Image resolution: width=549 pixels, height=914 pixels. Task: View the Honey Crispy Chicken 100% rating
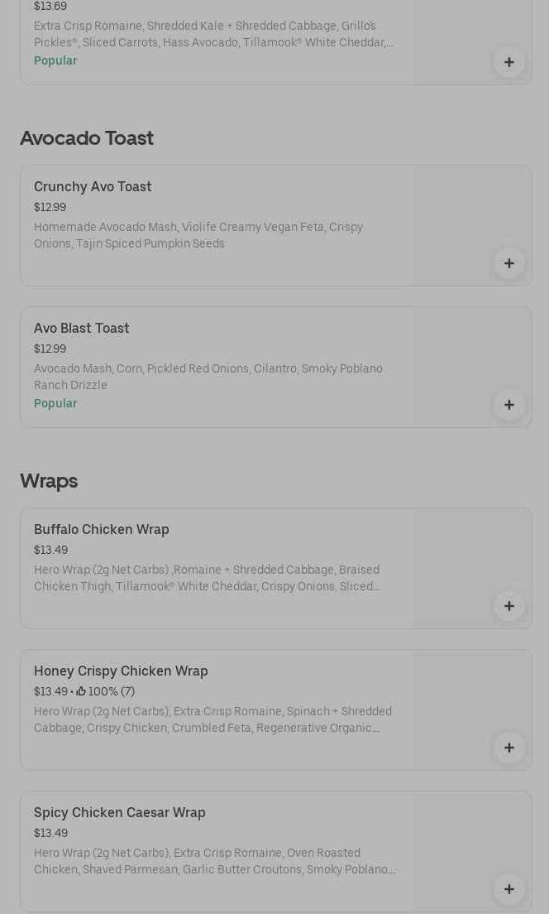tap(105, 691)
